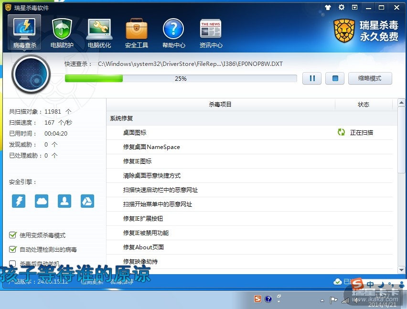
Task: Click the Sogou IME 中 language indicator
Action: 370,285
